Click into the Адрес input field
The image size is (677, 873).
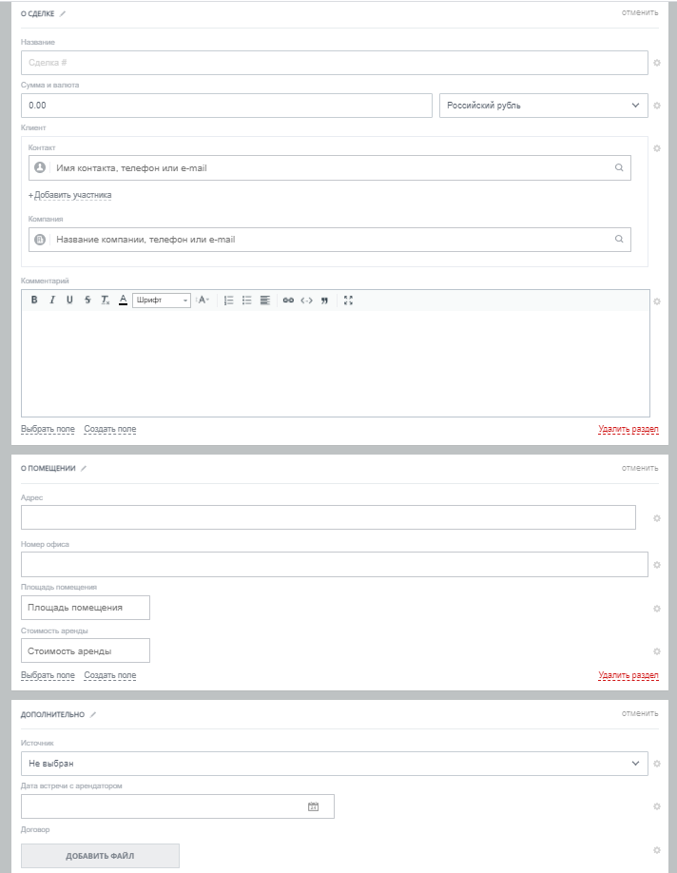click(x=328, y=517)
